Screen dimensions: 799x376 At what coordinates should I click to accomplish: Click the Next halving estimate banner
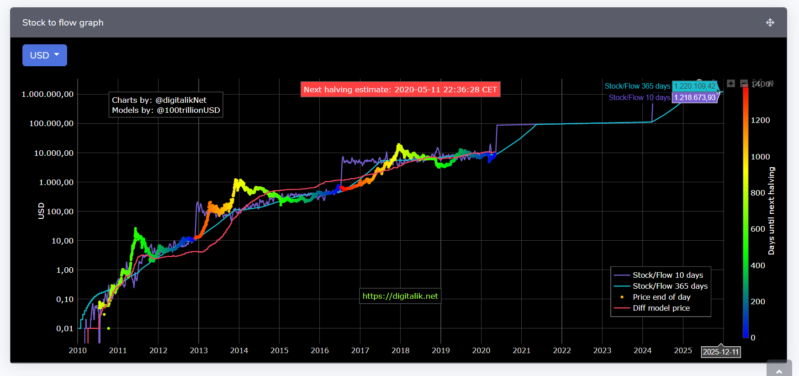point(400,90)
